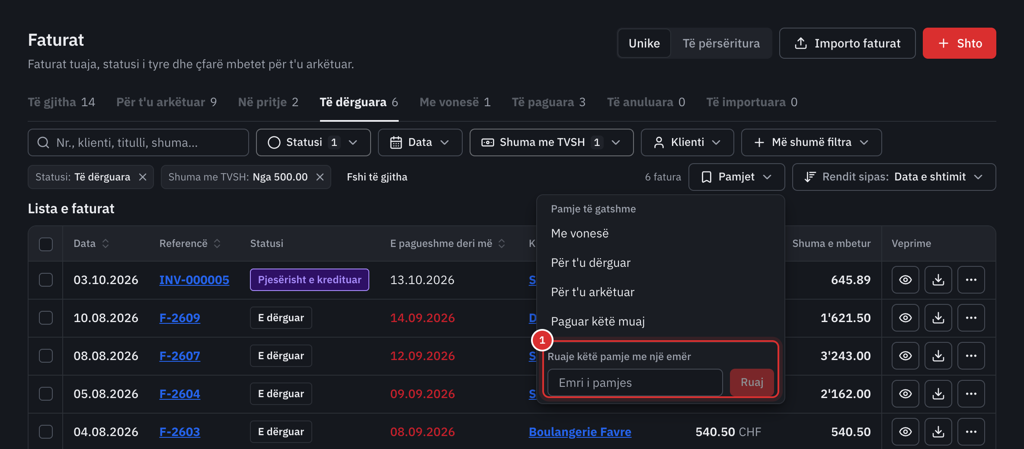Click the red Shto button
This screenshot has width=1024, height=449.
click(959, 43)
